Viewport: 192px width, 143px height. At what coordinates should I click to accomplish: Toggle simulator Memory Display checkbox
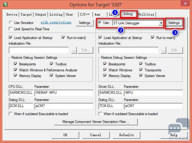point(16,76)
